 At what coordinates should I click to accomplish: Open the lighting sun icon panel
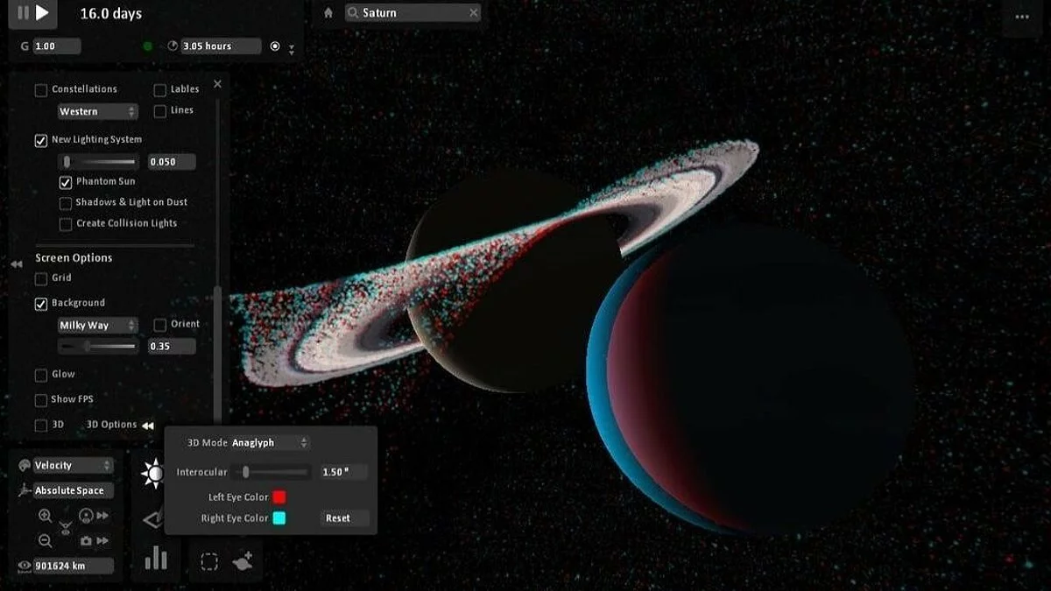pyautogui.click(x=156, y=471)
